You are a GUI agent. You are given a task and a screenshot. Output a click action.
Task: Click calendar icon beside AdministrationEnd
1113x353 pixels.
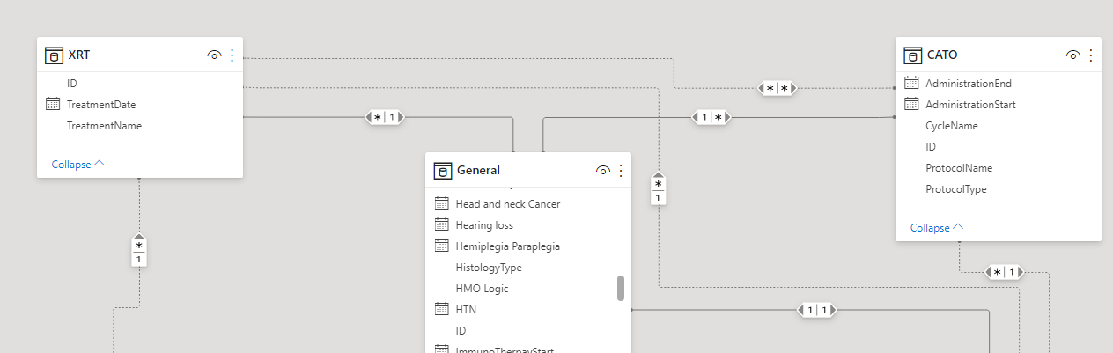[x=912, y=84]
